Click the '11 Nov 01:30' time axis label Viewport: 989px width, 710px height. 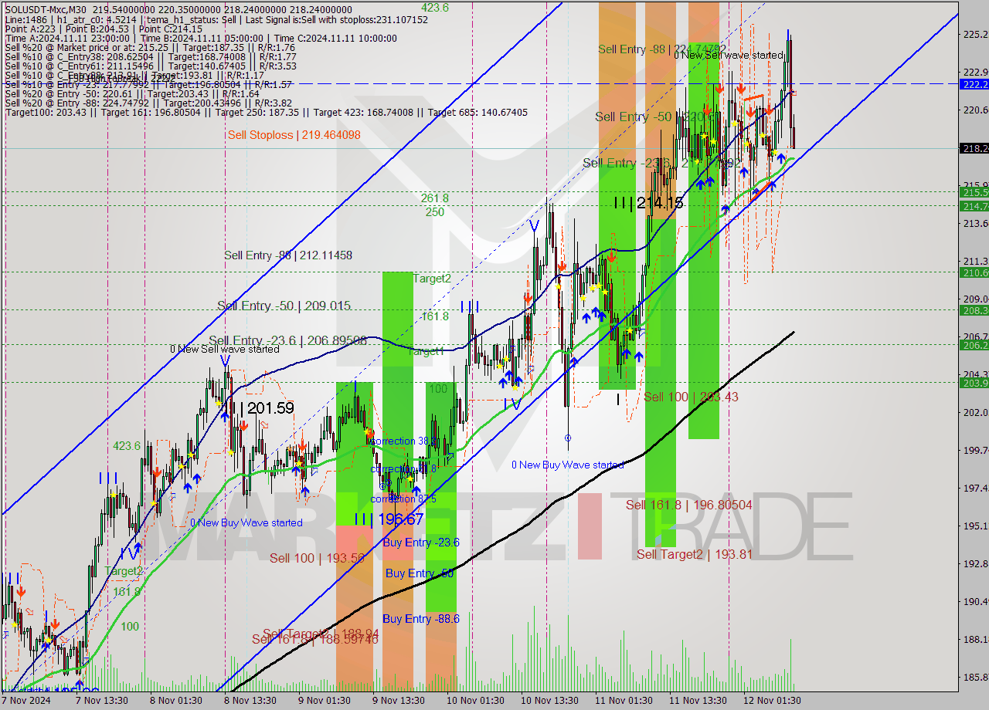coord(622,701)
